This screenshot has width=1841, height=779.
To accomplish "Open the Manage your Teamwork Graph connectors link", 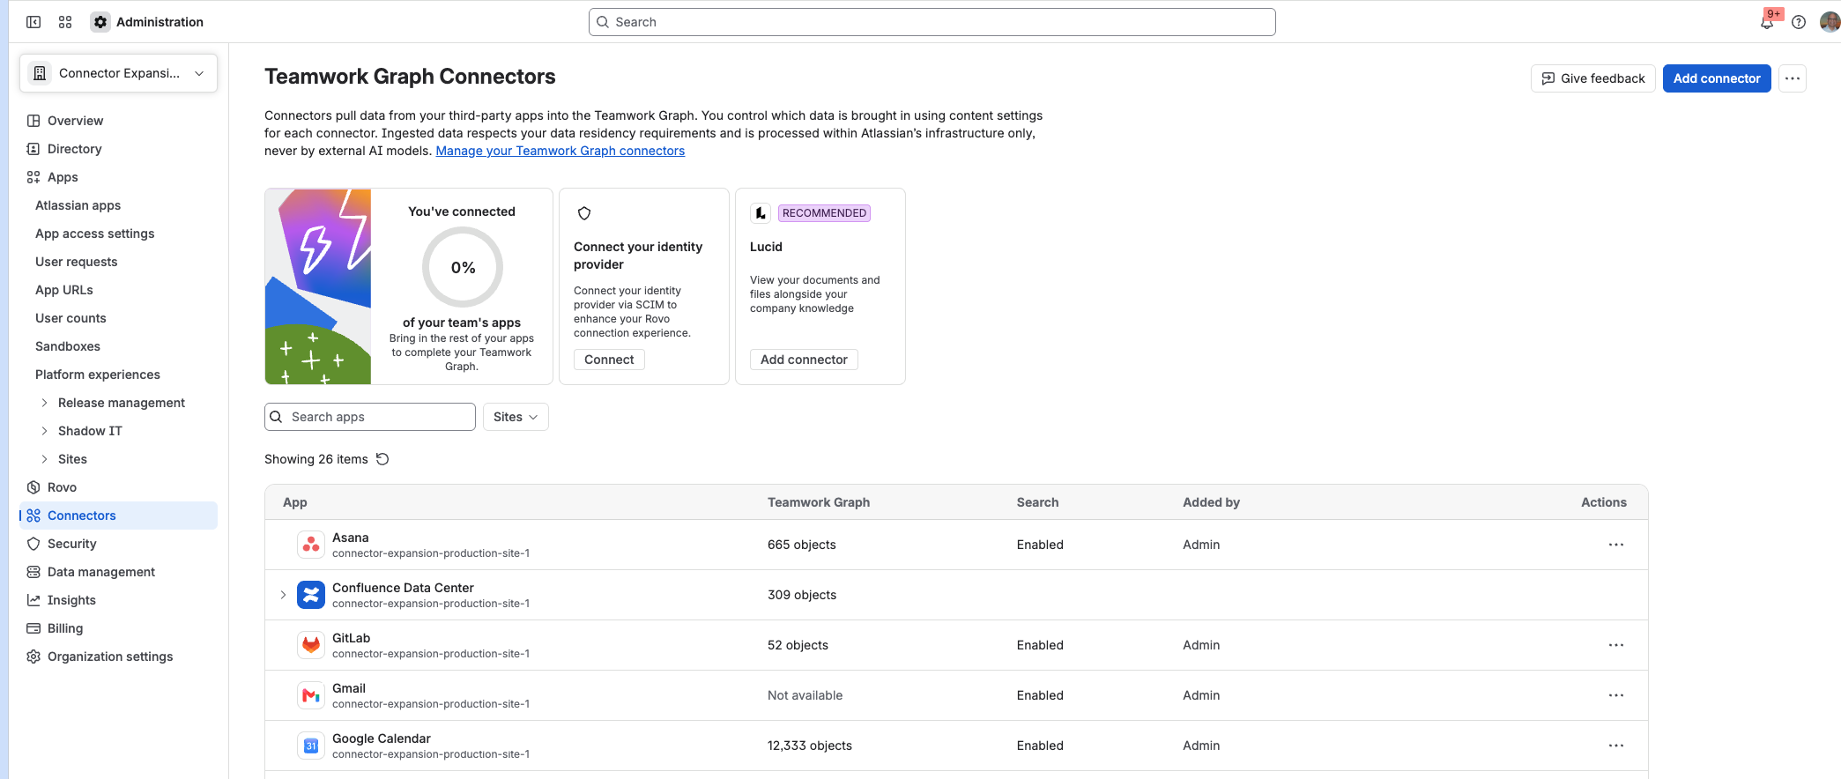I will pos(560,151).
